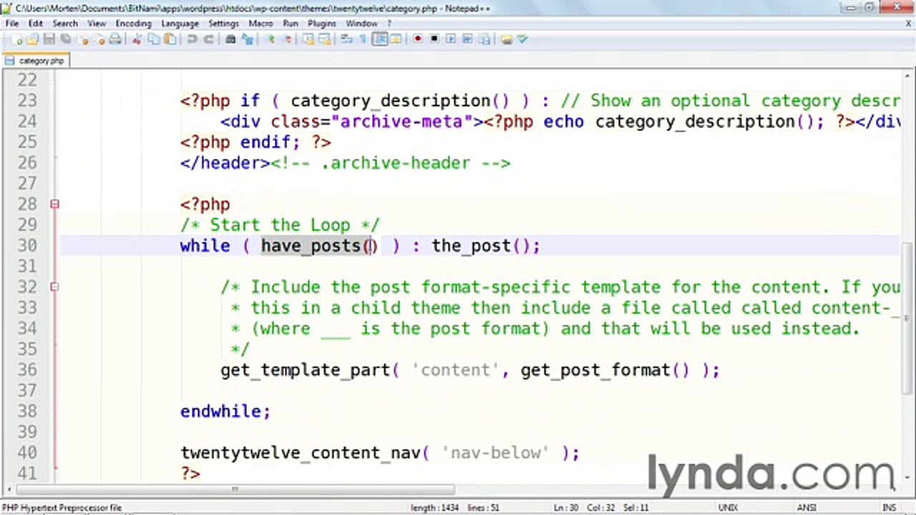The height and width of the screenshot is (515, 916).
Task: Toggle synchronized vertical scrolling
Action: (308, 39)
